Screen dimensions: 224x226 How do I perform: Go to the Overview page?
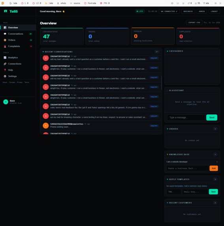click(18, 28)
